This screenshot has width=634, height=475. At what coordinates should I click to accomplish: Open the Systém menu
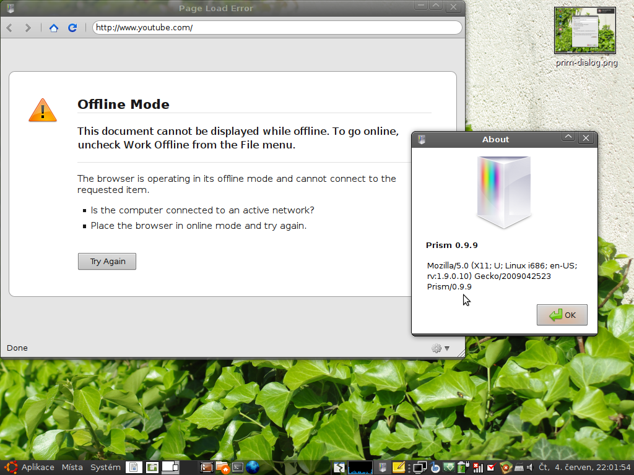coord(105,468)
